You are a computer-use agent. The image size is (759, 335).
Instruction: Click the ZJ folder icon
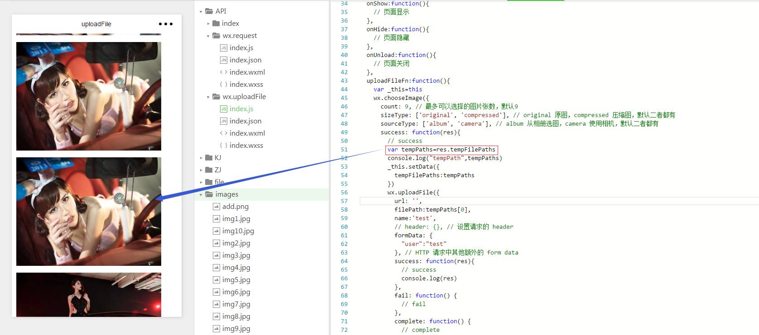209,170
